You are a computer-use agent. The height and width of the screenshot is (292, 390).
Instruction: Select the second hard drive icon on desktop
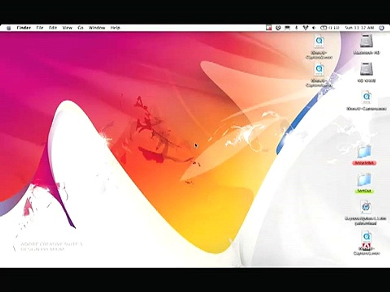point(366,69)
